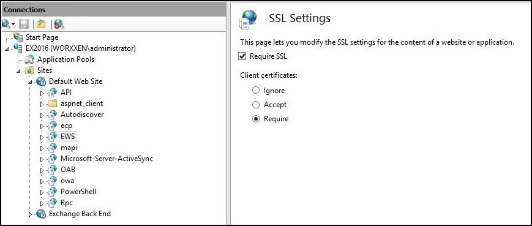
Task: Click the mapi application icon
Action: [x=52, y=148]
